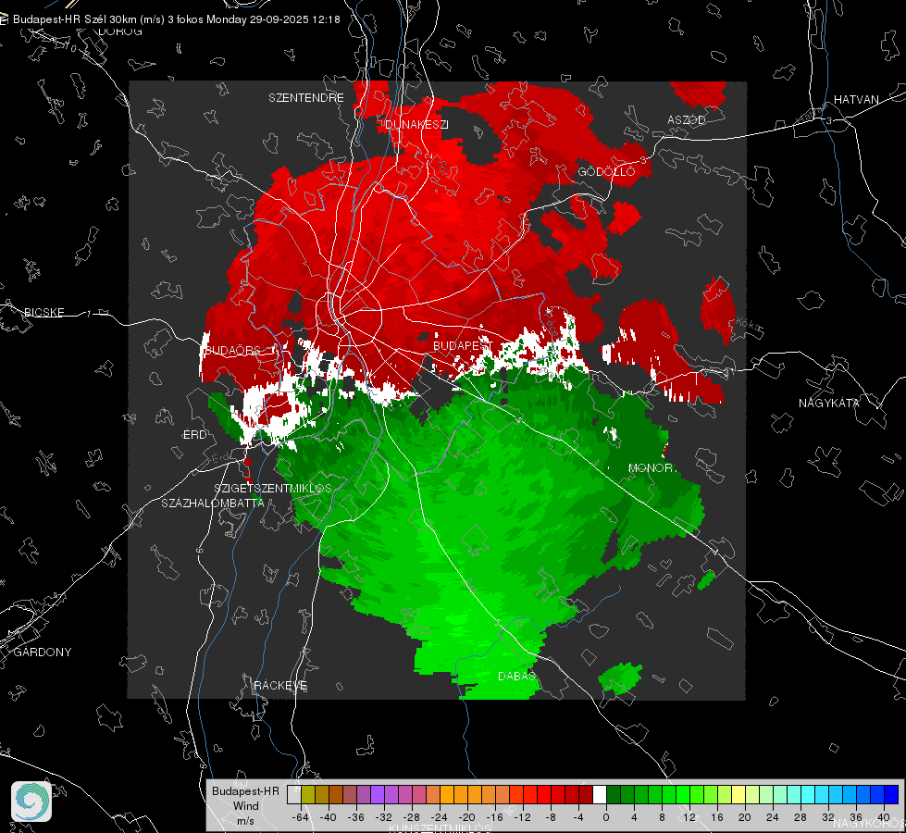The image size is (906, 833).
Task: Click the HATVAN map label
Action: click(x=856, y=99)
